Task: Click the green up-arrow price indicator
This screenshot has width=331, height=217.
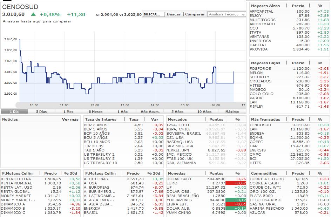Action: (33, 14)
